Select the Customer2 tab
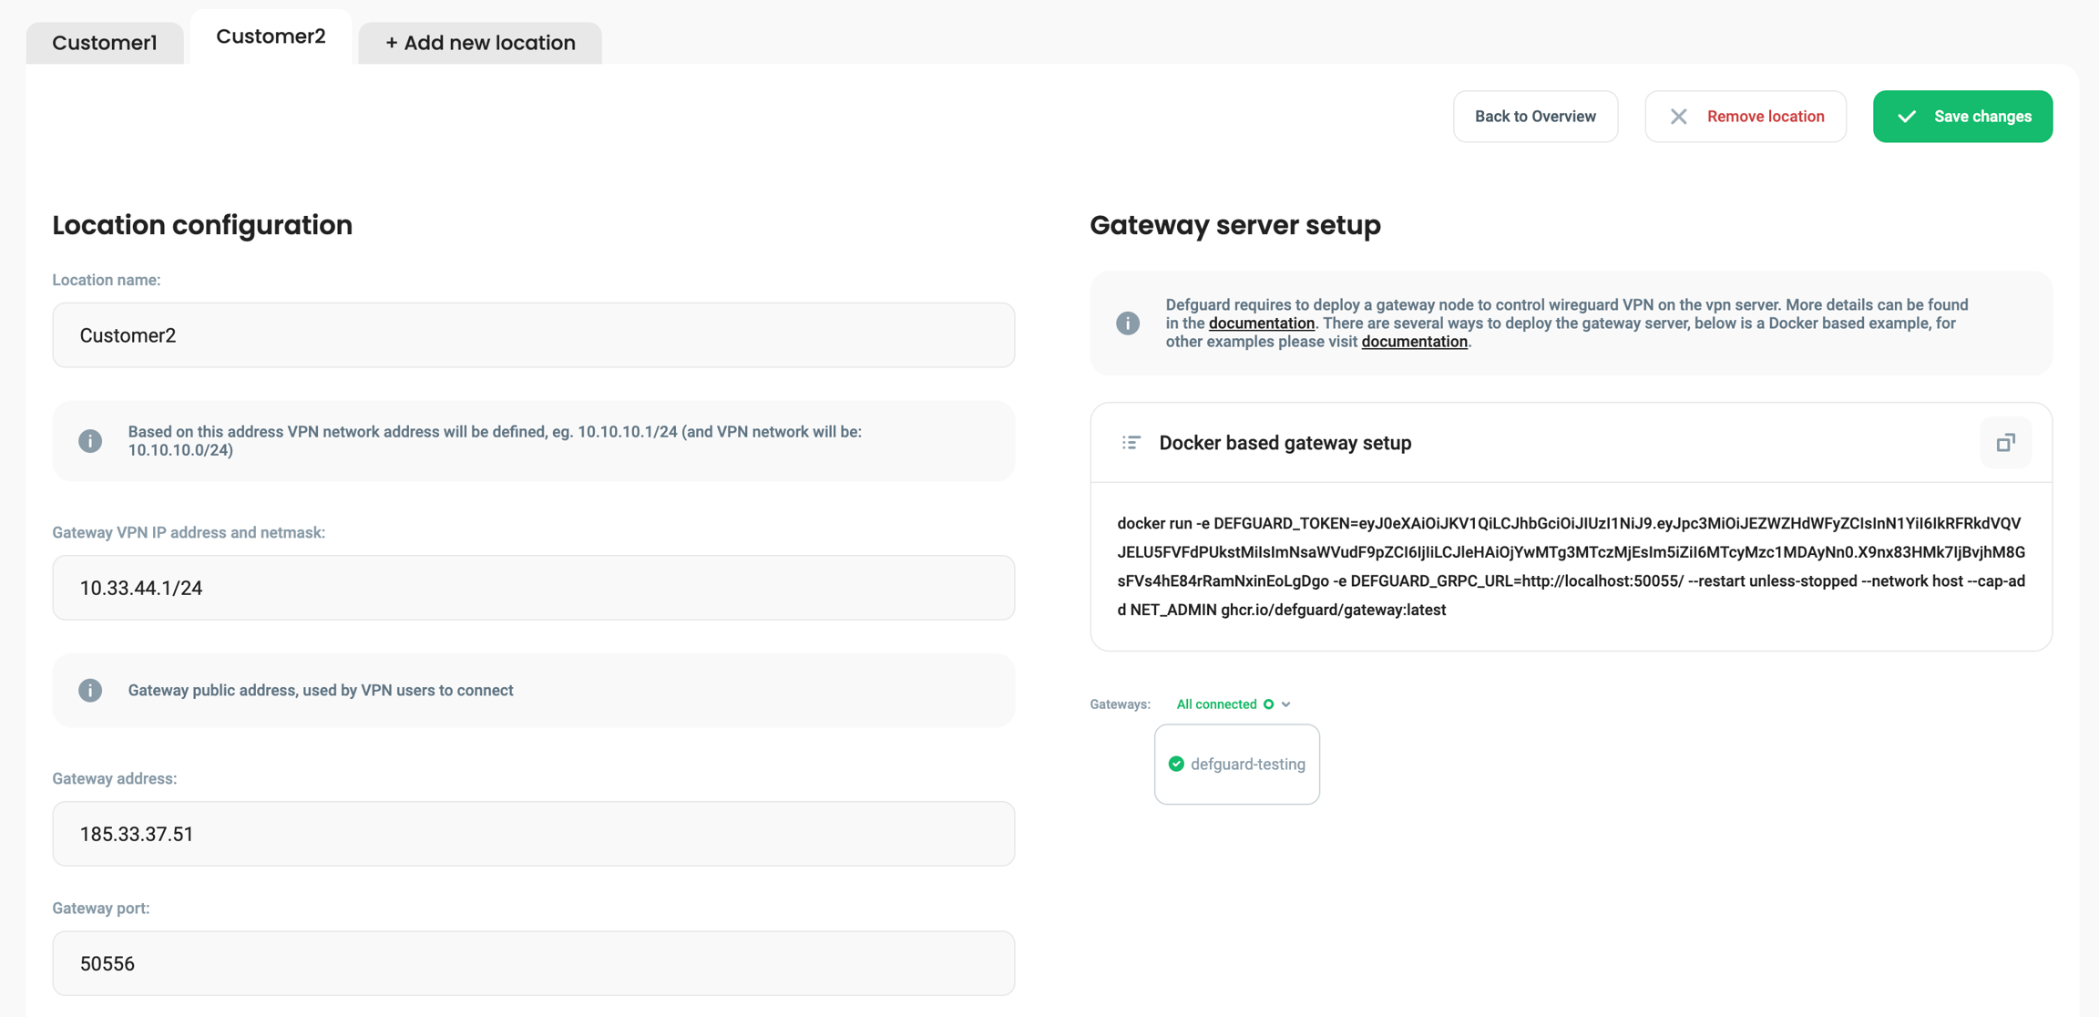 pyautogui.click(x=271, y=36)
